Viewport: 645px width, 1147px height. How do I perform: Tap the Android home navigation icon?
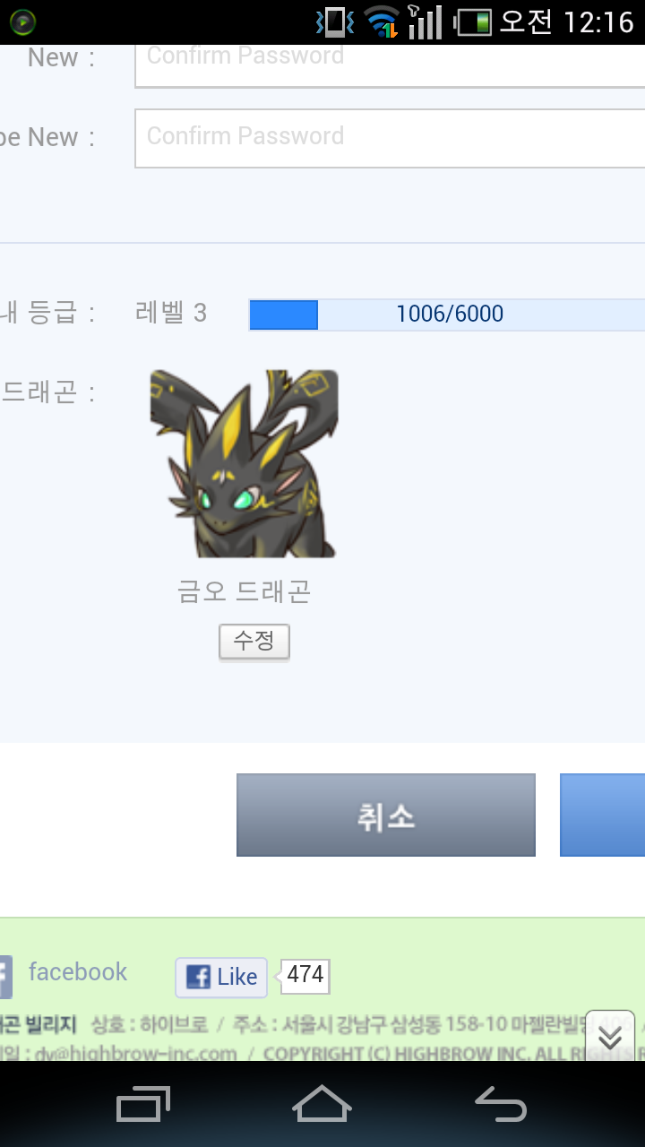click(322, 1103)
